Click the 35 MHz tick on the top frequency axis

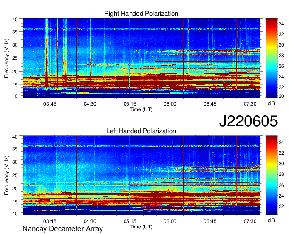coord(15,32)
